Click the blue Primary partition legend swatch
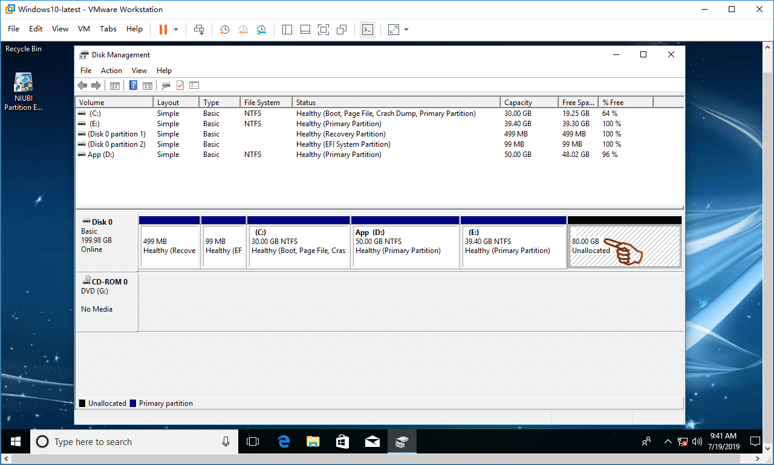The height and width of the screenshot is (465, 774). [x=133, y=403]
